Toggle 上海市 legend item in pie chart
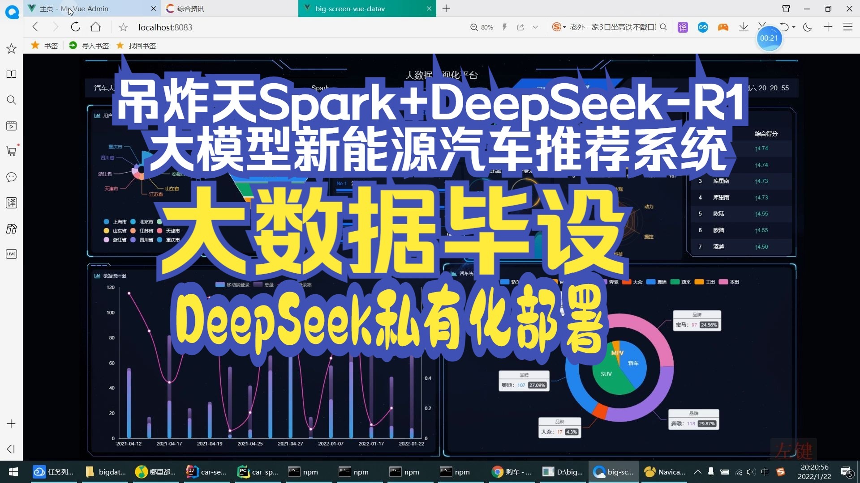 point(115,222)
